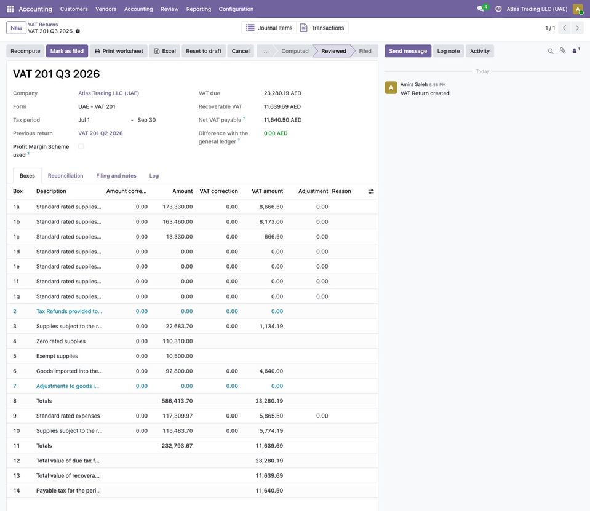Go to the previous record arrow

(x=564, y=28)
